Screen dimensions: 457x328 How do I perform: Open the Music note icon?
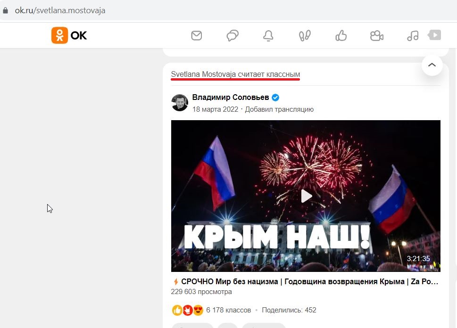413,35
